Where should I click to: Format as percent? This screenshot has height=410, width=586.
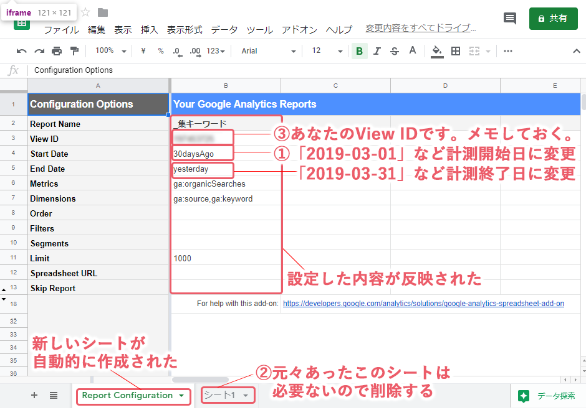161,51
